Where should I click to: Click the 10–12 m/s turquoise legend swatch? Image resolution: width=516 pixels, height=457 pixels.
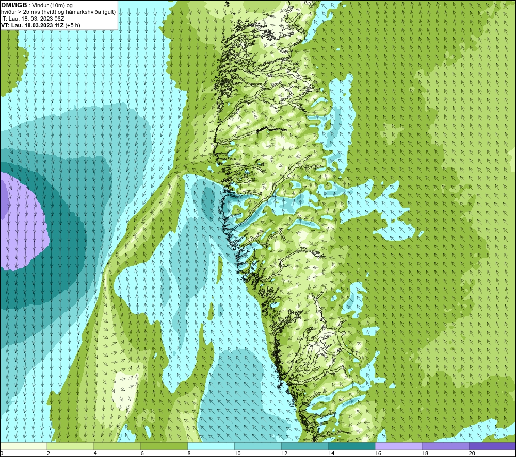pos(257,446)
